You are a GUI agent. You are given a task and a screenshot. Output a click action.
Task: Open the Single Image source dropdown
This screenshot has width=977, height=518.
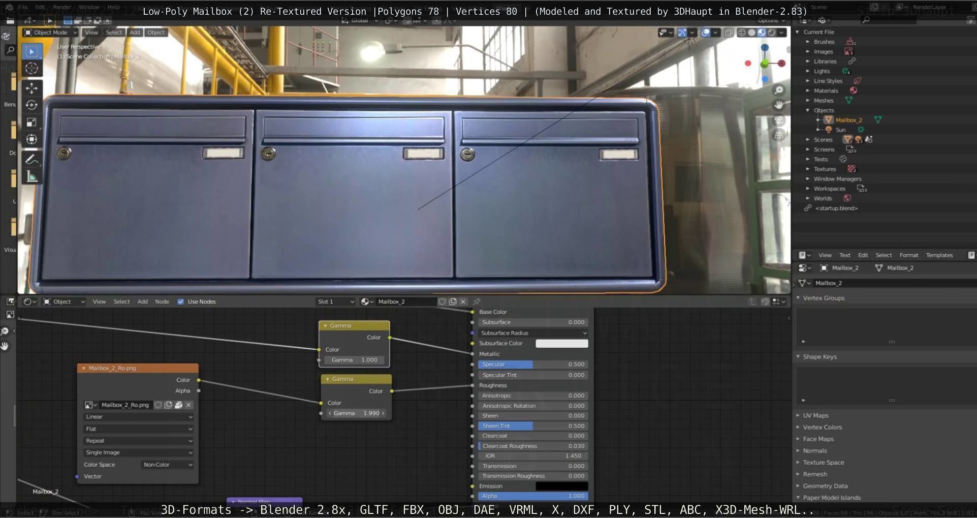pos(138,452)
